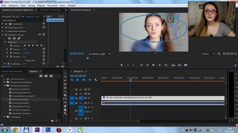Image resolution: width=238 pixels, height=133 pixels.
Task: Collapse Mask (1) section
Action: click(x=5, y=42)
